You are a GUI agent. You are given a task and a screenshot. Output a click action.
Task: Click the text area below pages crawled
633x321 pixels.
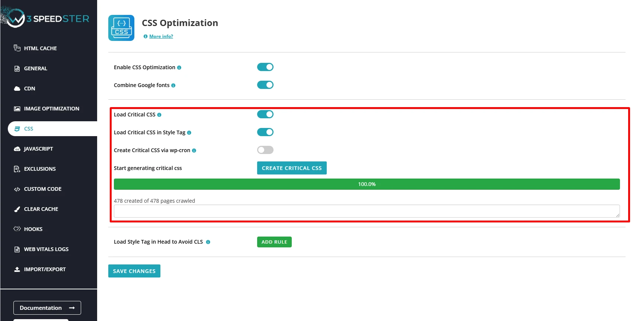(367, 211)
